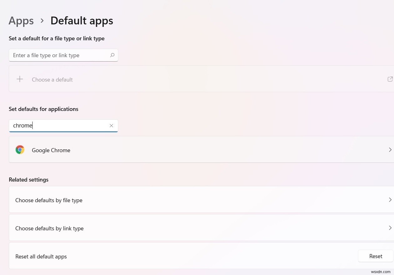Select Default apps in the breadcrumb
The height and width of the screenshot is (275, 394).
(82, 21)
